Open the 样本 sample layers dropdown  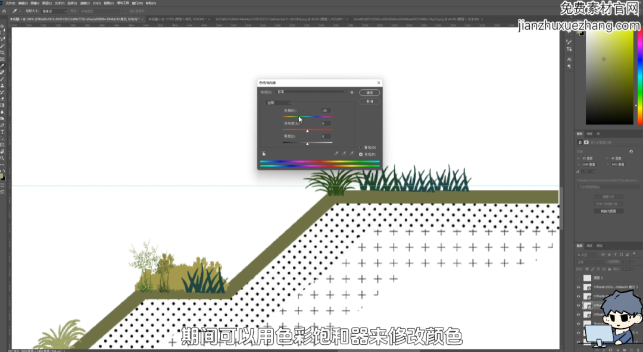(x=98, y=11)
